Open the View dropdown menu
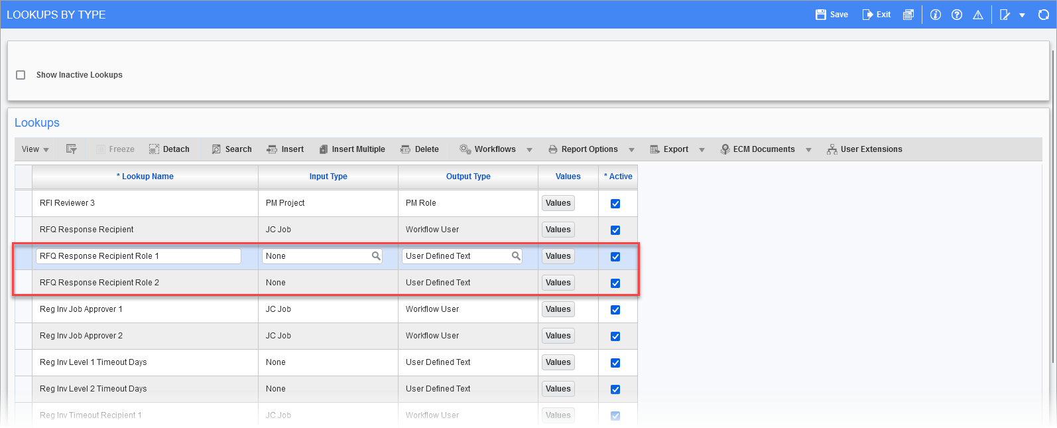 tap(35, 149)
